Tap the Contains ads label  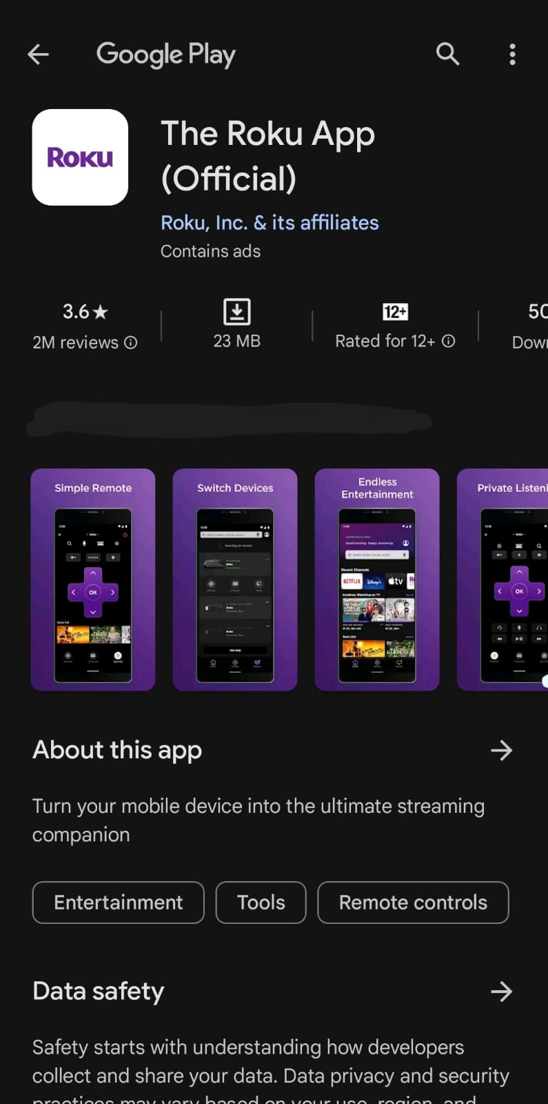(x=211, y=251)
